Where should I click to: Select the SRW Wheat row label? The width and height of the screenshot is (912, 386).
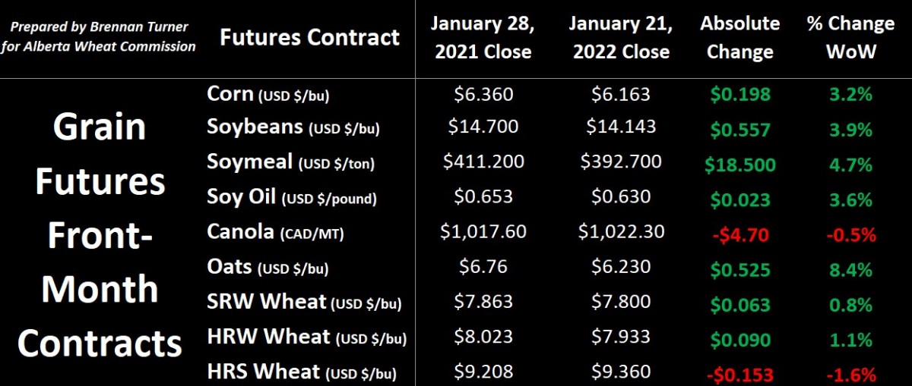click(x=304, y=302)
